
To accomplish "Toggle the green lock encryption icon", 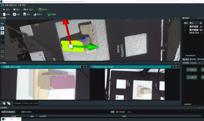I will [x=49, y=14].
